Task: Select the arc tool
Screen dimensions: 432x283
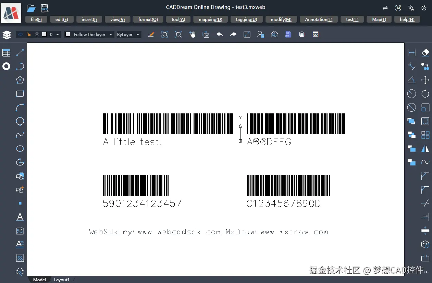Action: point(20,108)
